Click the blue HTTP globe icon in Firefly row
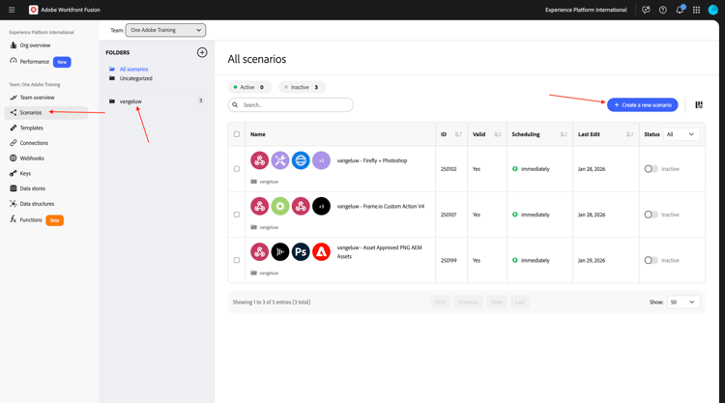This screenshot has height=403, width=725. click(x=301, y=160)
